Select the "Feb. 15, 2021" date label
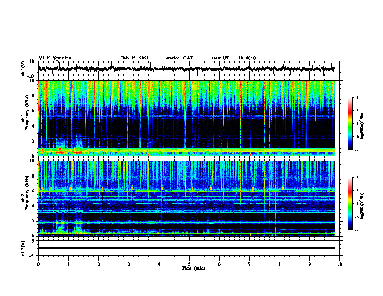 (135, 58)
